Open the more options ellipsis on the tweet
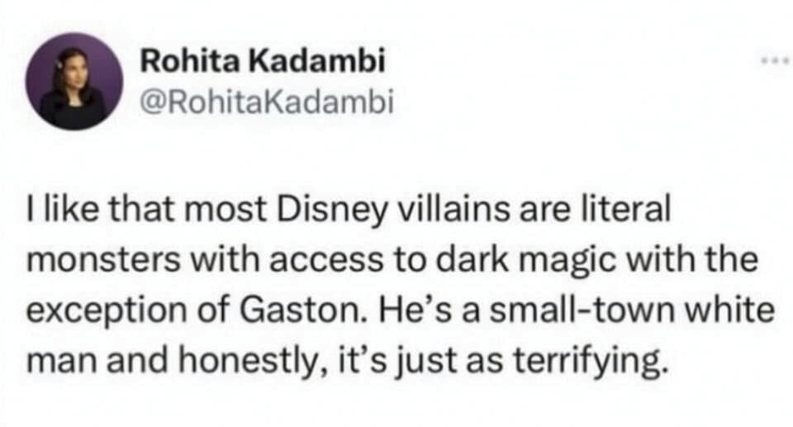 click(x=776, y=61)
